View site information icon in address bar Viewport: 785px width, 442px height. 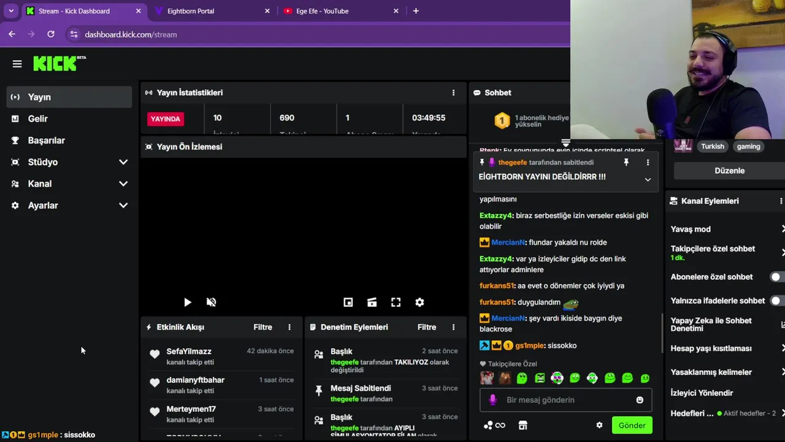click(74, 34)
